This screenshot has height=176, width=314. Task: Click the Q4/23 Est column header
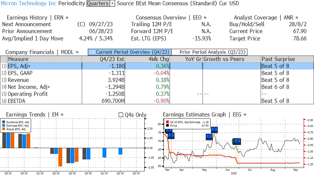click(x=103, y=59)
